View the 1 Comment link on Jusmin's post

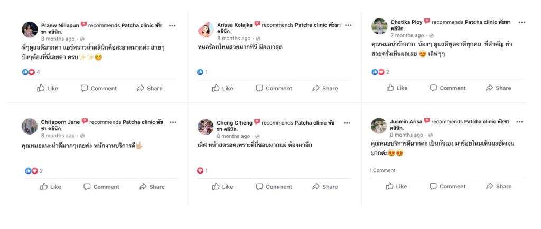[x=383, y=170]
